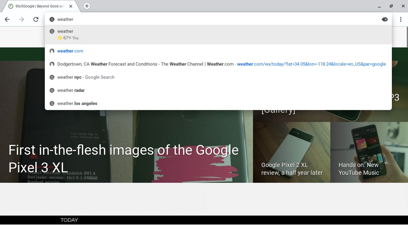Open the weather.com suggestion link
Viewport: 408px width, 229px height.
click(x=70, y=51)
